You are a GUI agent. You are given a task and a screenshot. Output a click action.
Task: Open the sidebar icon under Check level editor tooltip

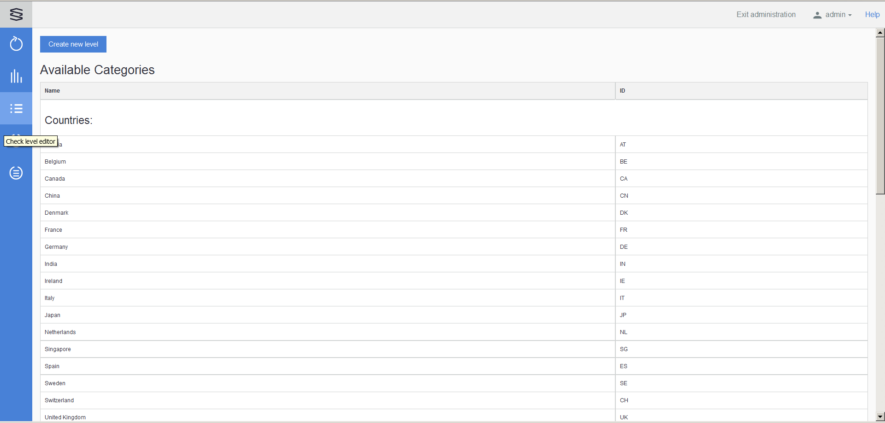pyautogui.click(x=16, y=141)
